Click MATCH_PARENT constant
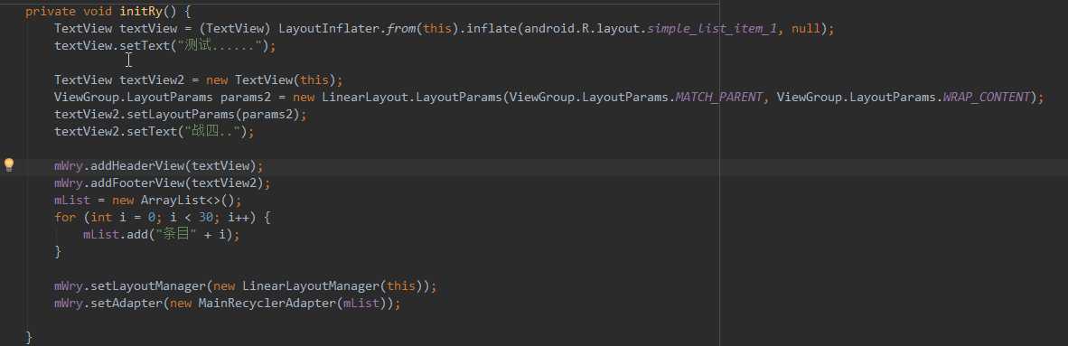1068x346 pixels. tap(718, 98)
